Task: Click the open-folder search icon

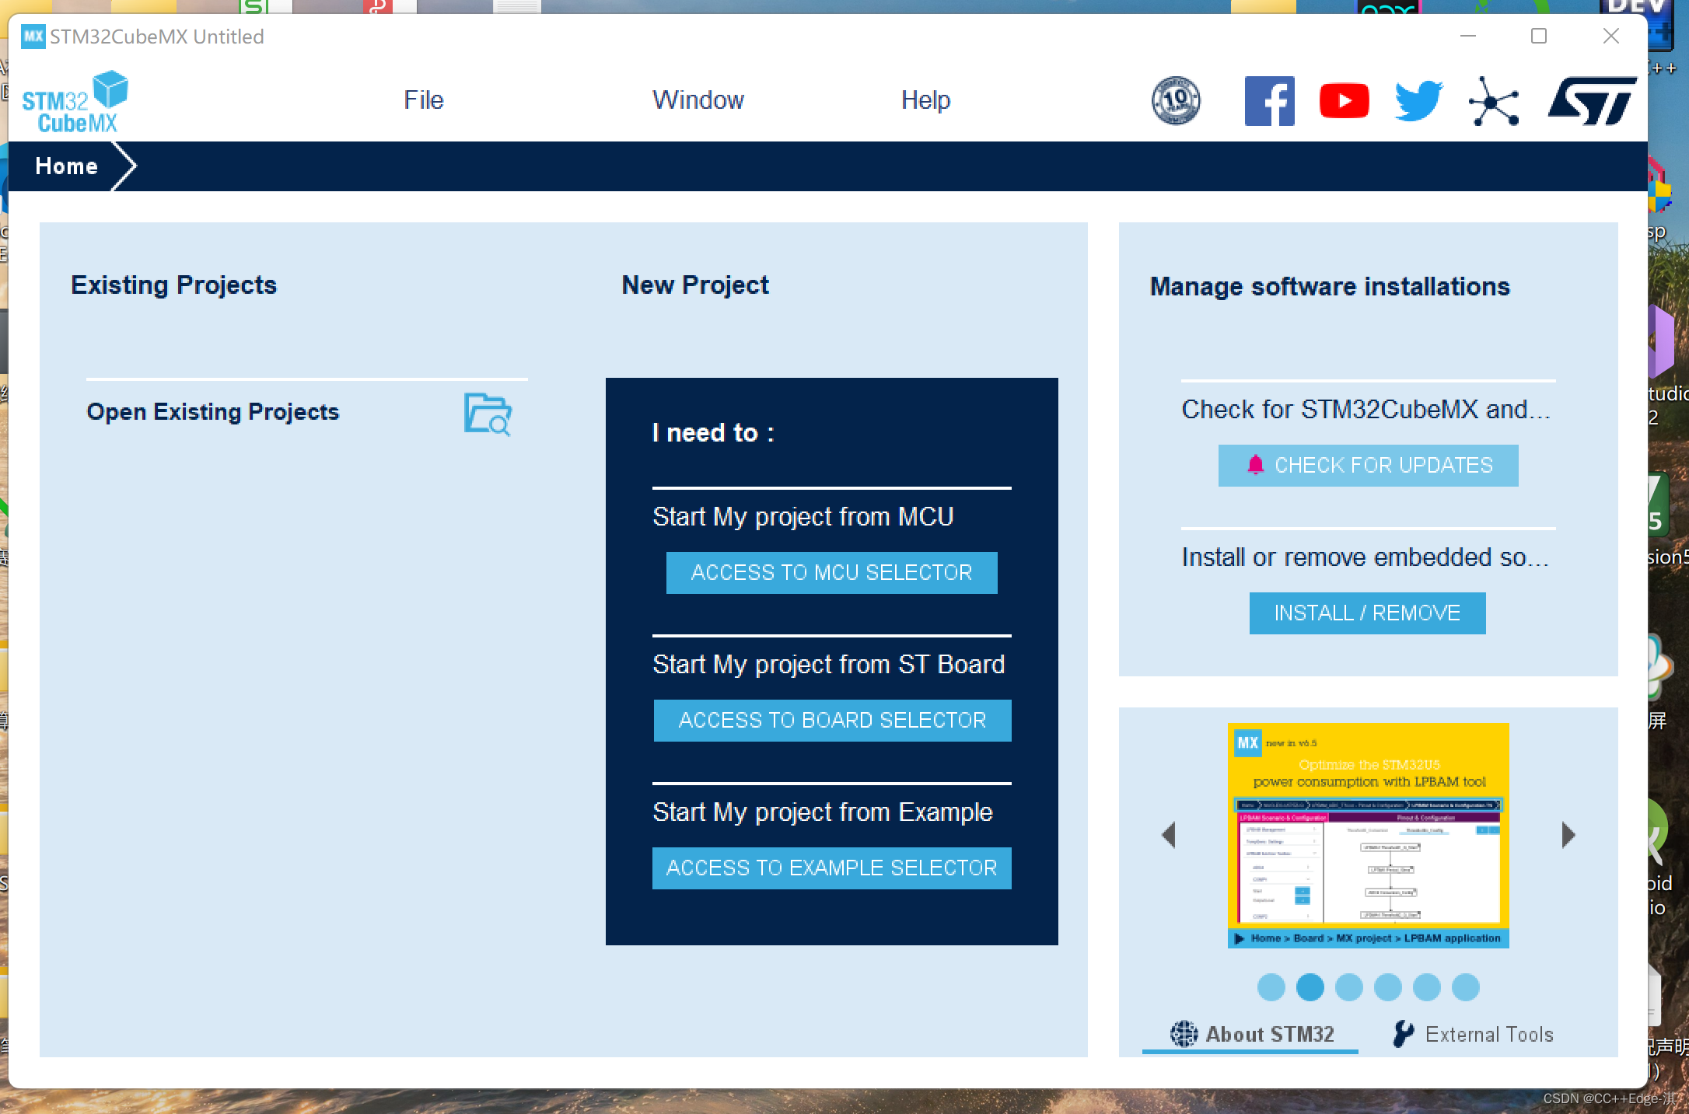Action: (488, 414)
